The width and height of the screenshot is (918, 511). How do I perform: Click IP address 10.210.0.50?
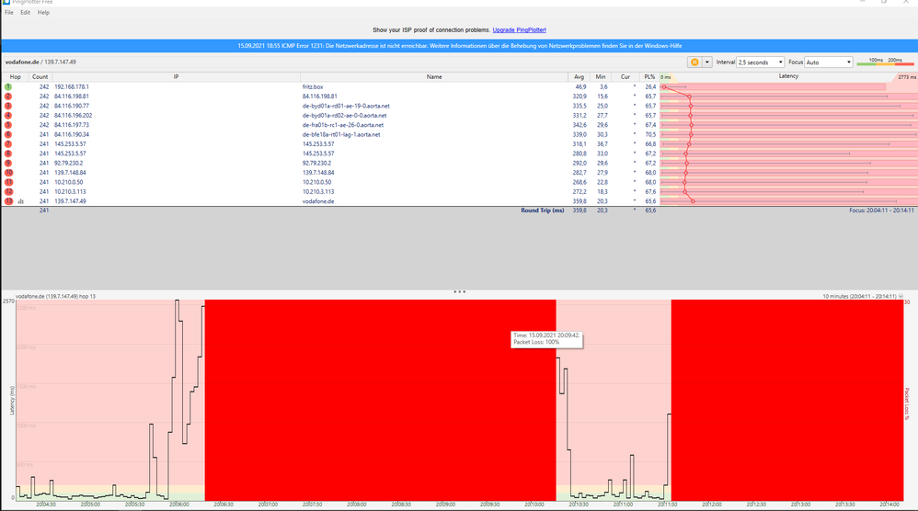click(68, 182)
